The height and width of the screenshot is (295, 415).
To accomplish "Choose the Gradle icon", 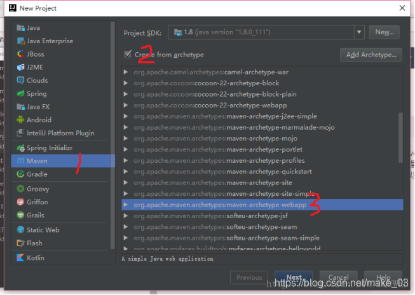I will pyautogui.click(x=20, y=174).
